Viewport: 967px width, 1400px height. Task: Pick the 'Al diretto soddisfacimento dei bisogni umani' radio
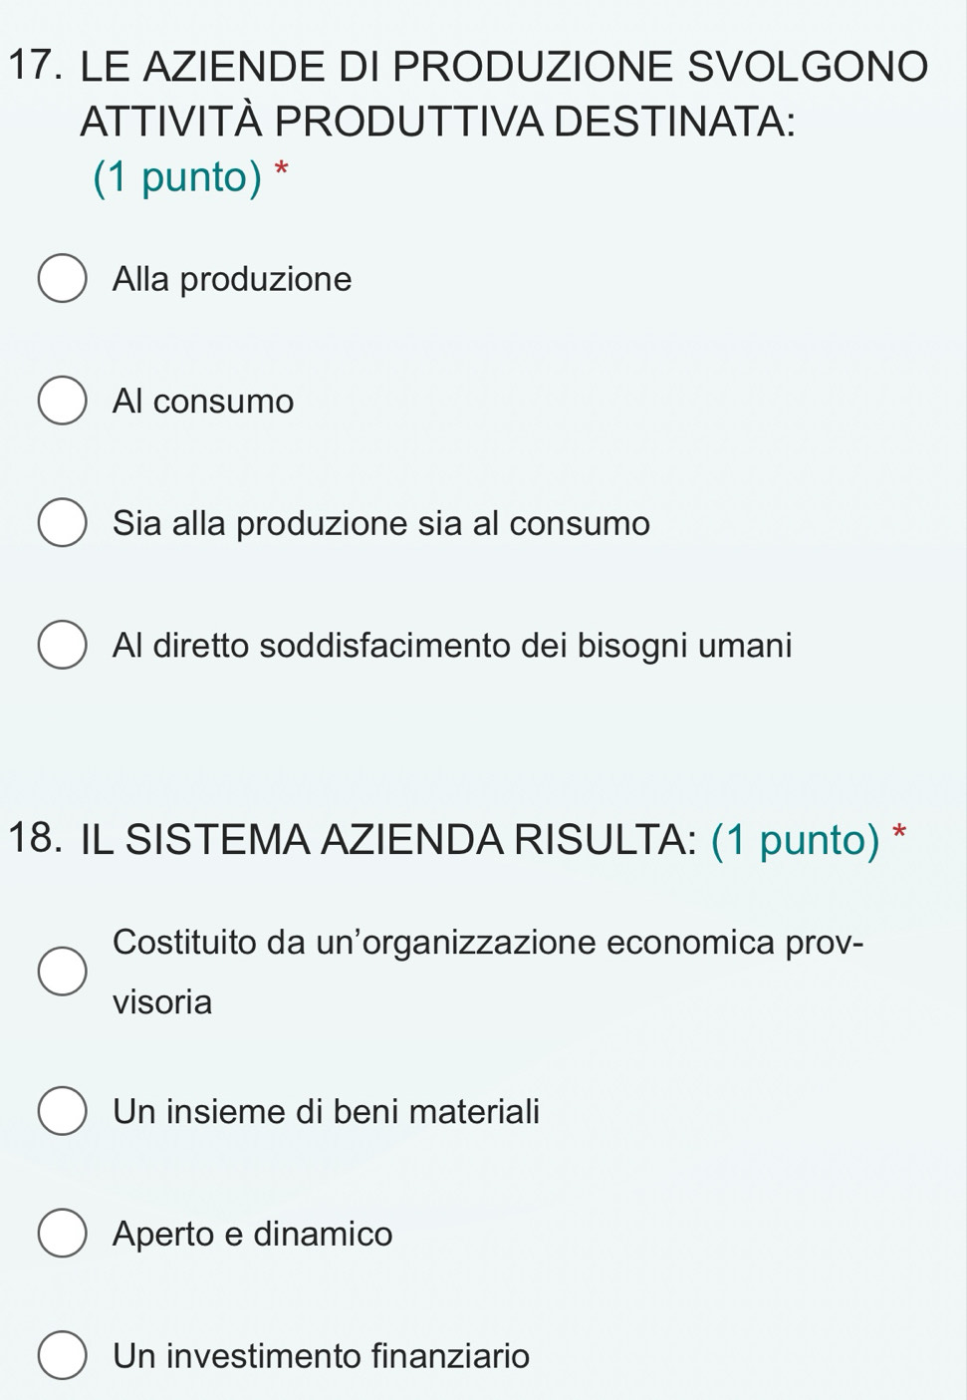(x=62, y=646)
